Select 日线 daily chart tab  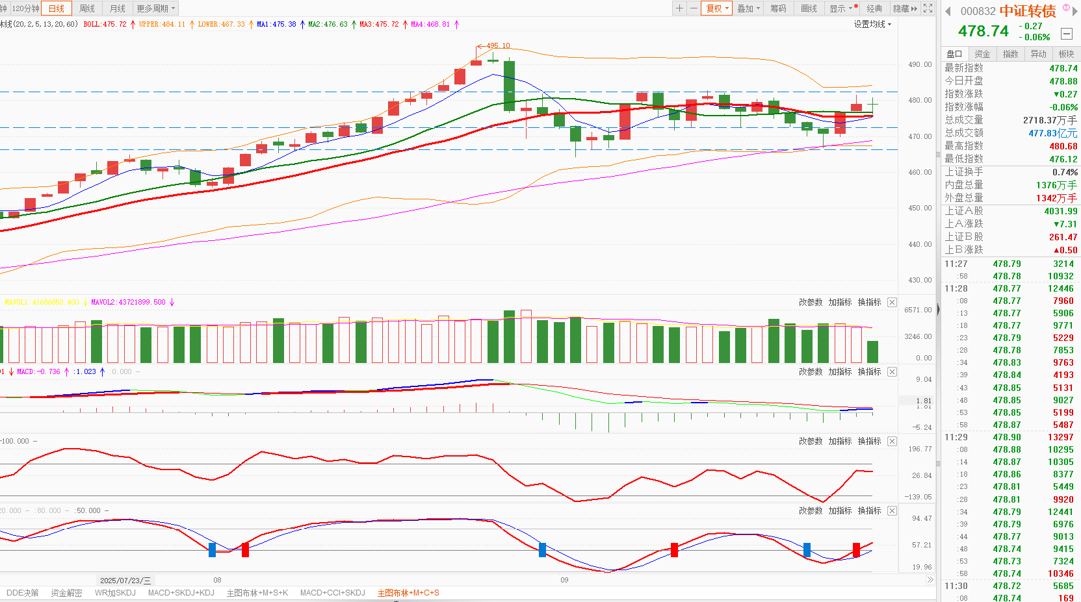[x=57, y=8]
